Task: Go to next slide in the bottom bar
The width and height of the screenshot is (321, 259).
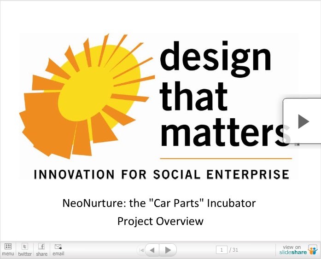Action: (168, 250)
